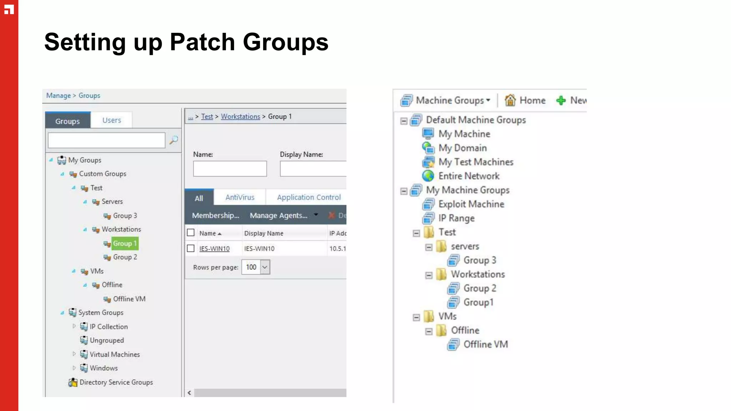Click the Virtual Machines group icon
This screenshot has width=731, height=411.
[84, 354]
